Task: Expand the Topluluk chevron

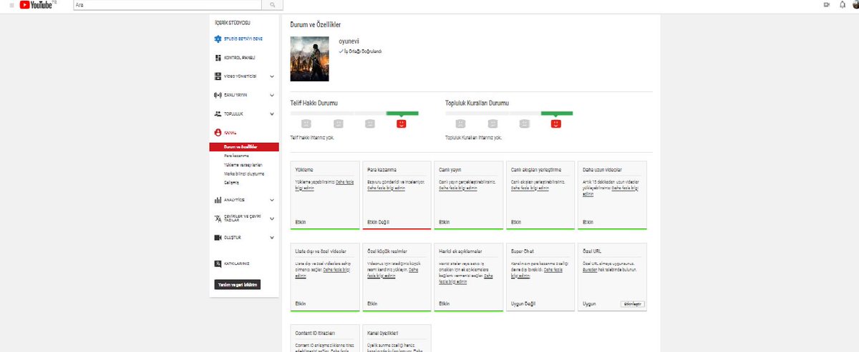Action: [272, 114]
